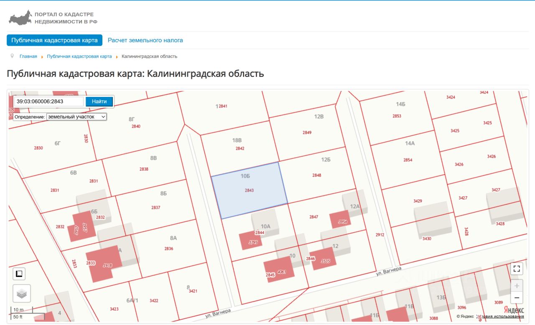Click house label 6В

pos(74,173)
